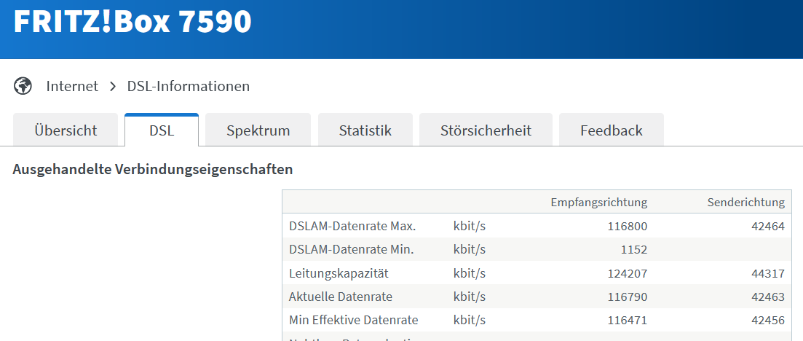
Task: Select the DSLAM-Datenrate Min. row label
Action: pos(351,250)
